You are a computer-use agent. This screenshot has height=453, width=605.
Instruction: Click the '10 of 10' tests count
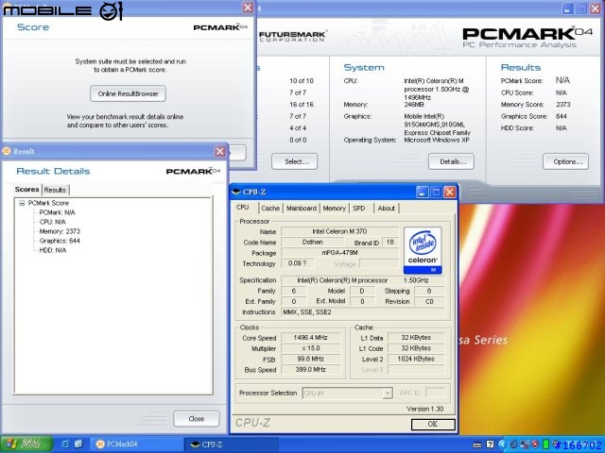tap(302, 81)
